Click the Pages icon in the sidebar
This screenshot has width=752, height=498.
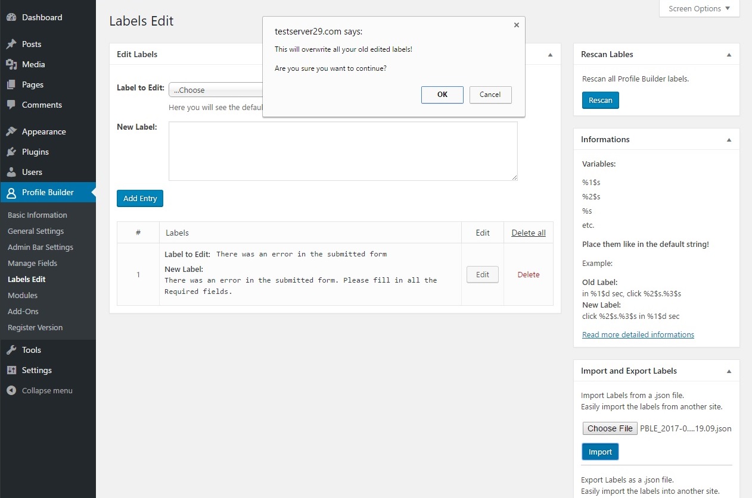point(11,84)
